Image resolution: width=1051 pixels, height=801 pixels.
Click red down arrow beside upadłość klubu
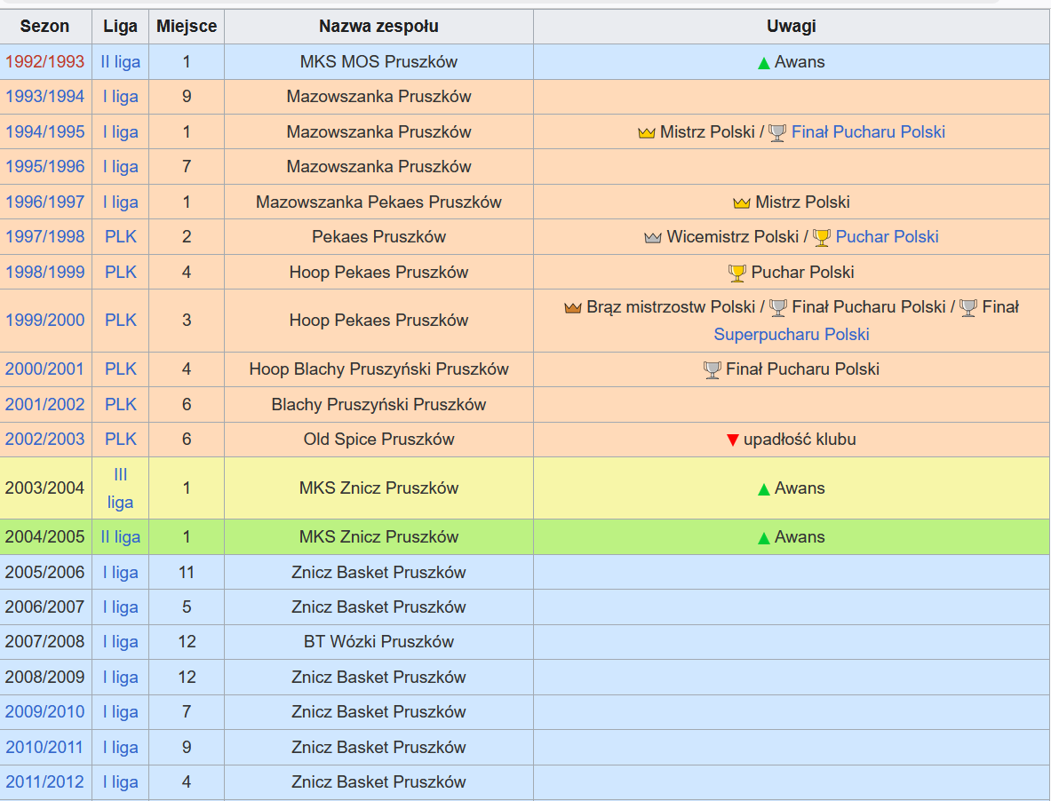[x=732, y=440]
